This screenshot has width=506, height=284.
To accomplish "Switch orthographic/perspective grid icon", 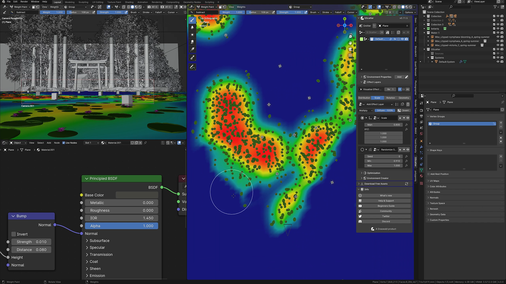I will click(x=350, y=55).
